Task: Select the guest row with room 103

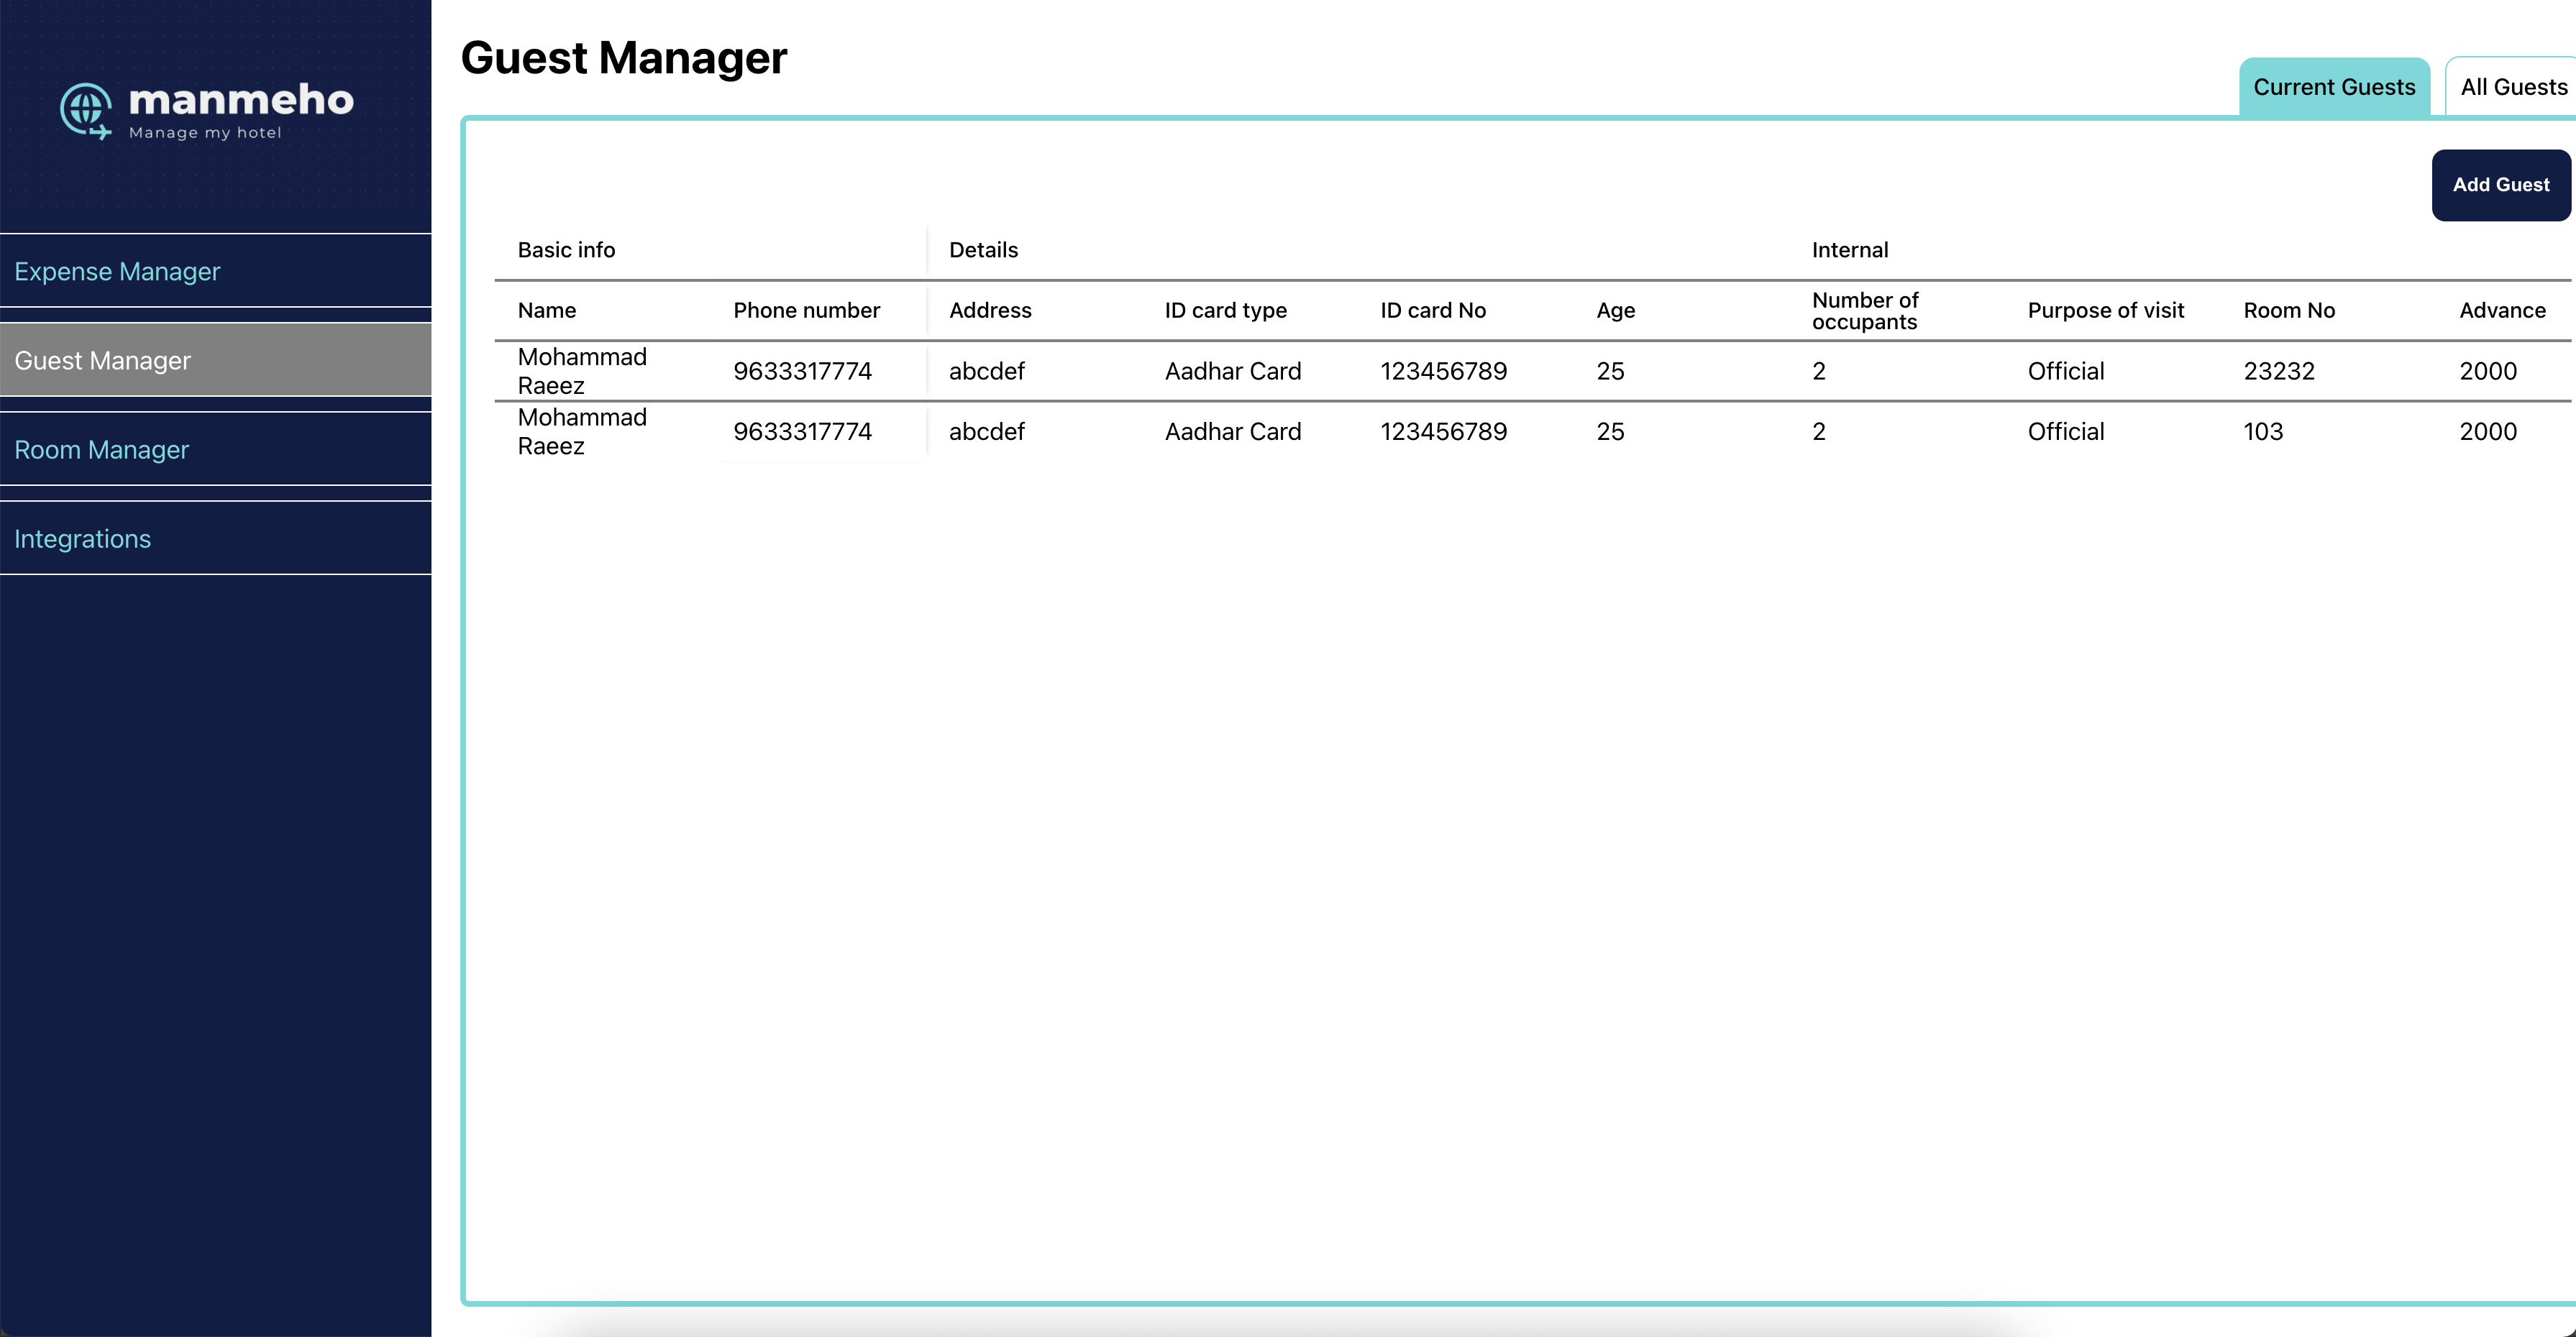Action: pos(2262,432)
